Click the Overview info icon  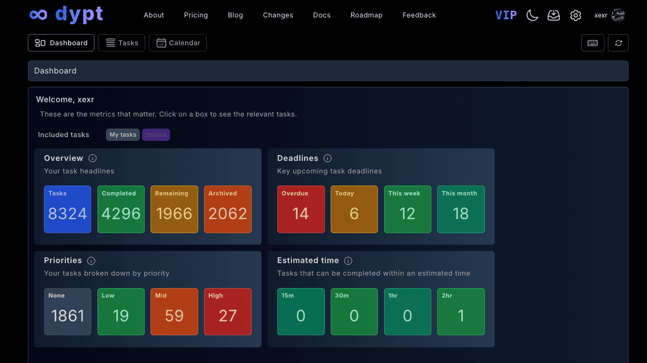(x=93, y=158)
